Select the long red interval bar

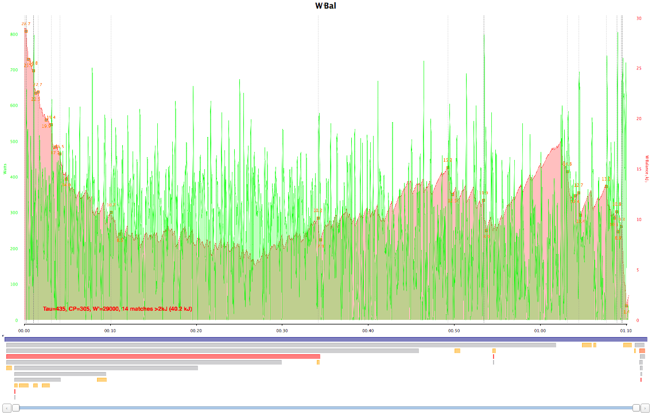163,357
